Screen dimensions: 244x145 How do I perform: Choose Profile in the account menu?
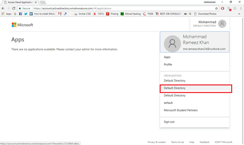(168, 65)
